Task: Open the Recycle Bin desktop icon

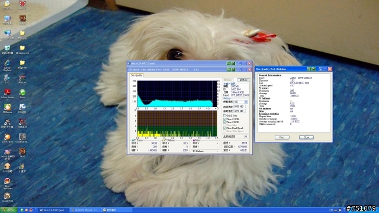Action: tap(7, 49)
